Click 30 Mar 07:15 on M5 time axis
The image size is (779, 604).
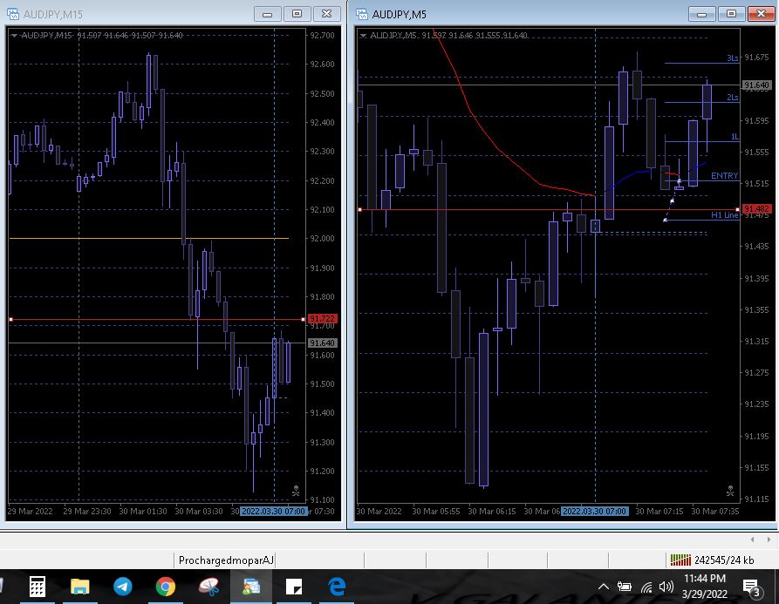659,512
